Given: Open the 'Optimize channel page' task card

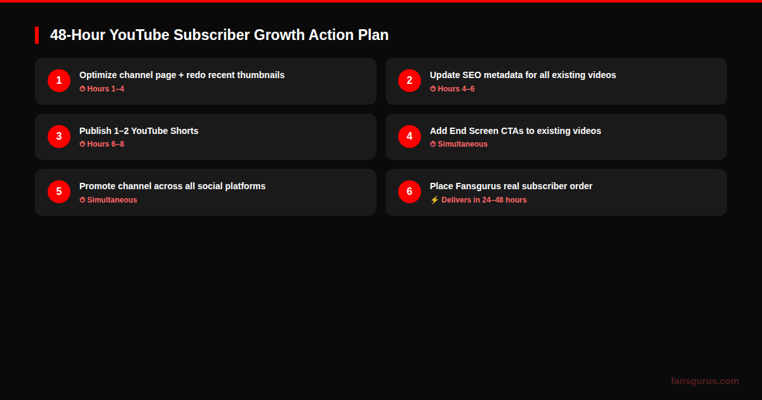Looking at the screenshot, I should pyautogui.click(x=206, y=81).
